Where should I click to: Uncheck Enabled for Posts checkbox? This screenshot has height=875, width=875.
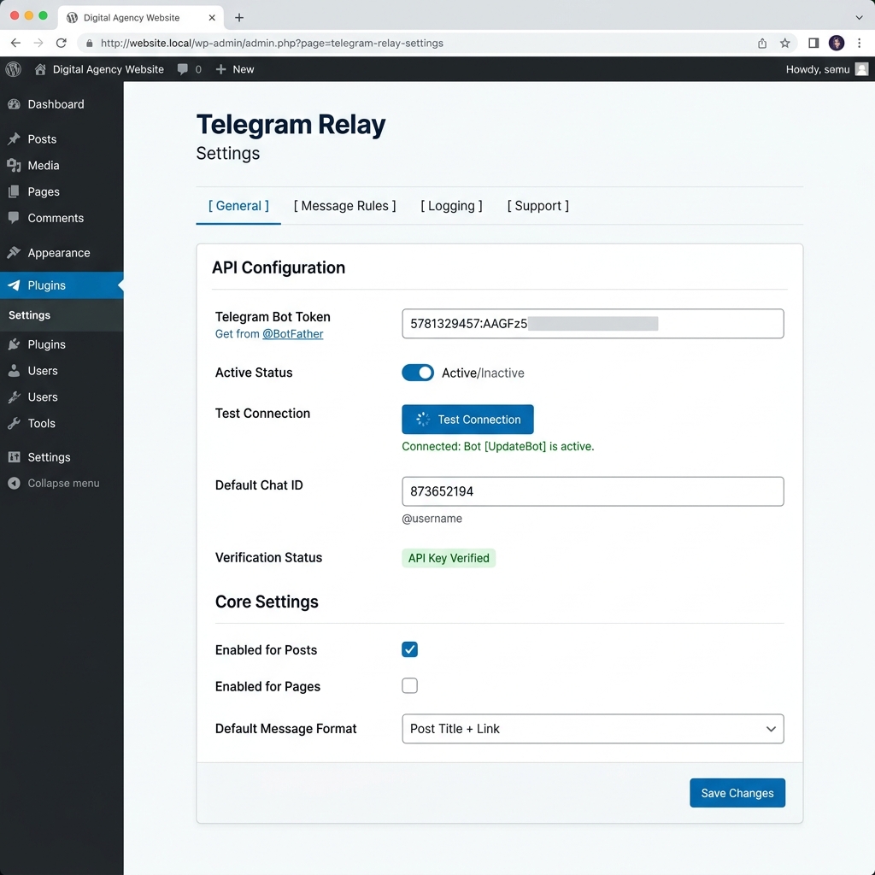pos(409,649)
